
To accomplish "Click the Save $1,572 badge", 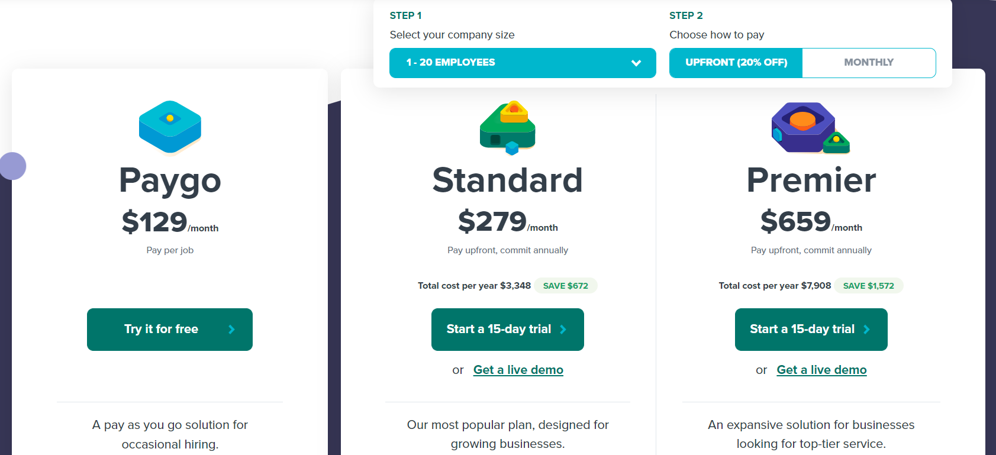I will [x=869, y=286].
